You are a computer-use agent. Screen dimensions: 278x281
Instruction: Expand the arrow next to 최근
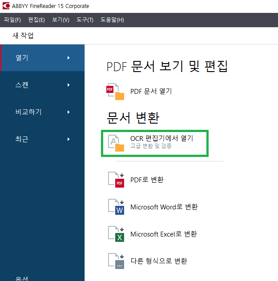(68, 139)
